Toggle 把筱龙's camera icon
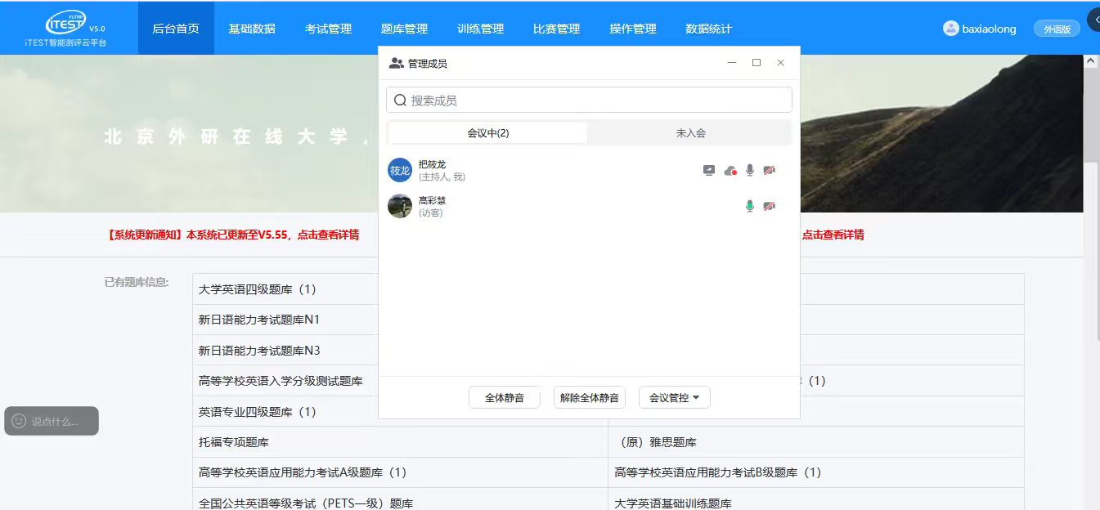 point(769,170)
